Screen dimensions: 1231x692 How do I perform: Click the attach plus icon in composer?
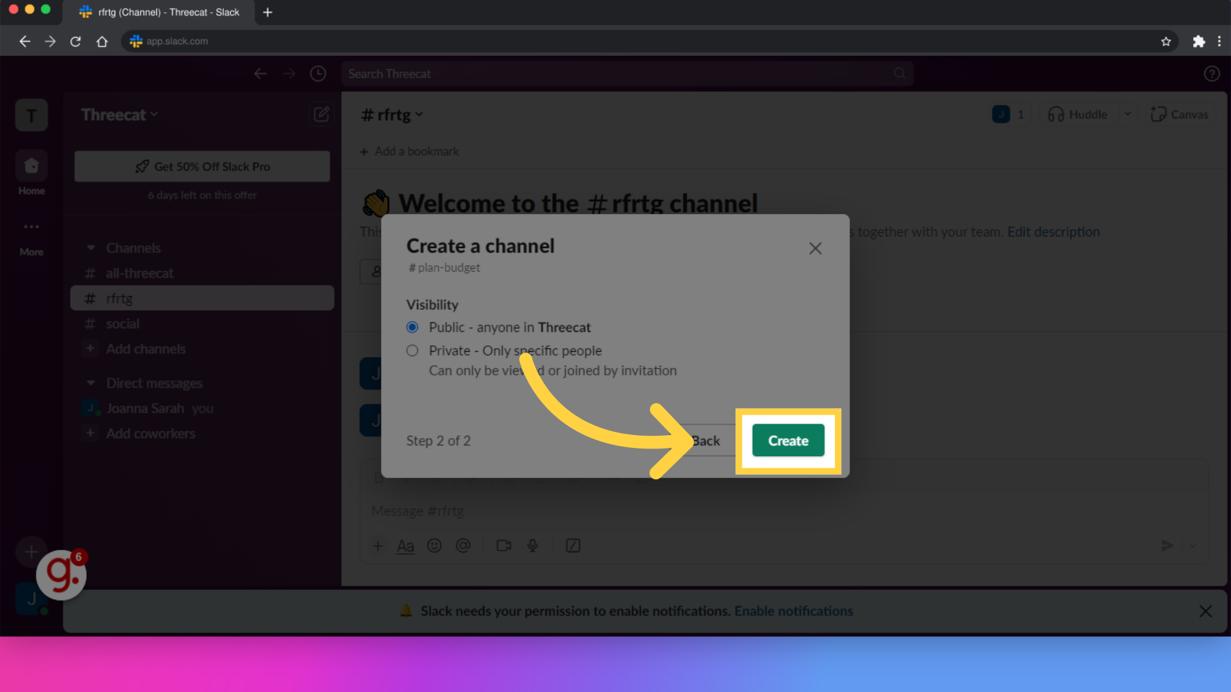pyautogui.click(x=378, y=546)
